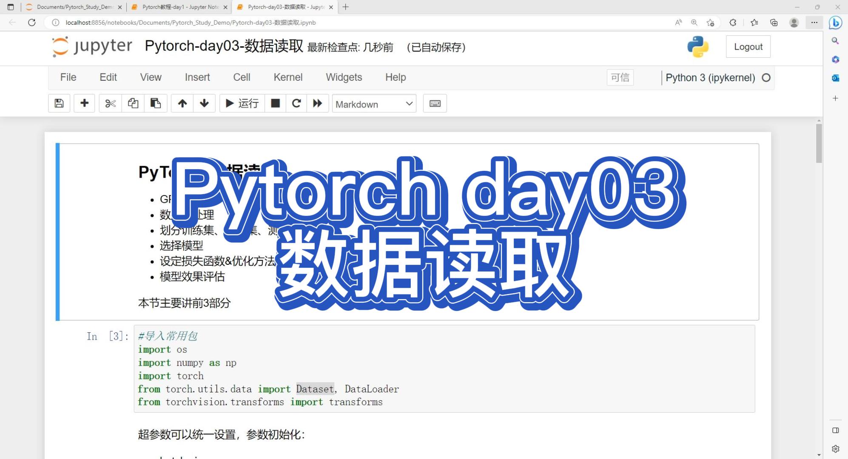Move selected cell up arrow
Image resolution: width=848 pixels, height=459 pixels.
click(182, 103)
